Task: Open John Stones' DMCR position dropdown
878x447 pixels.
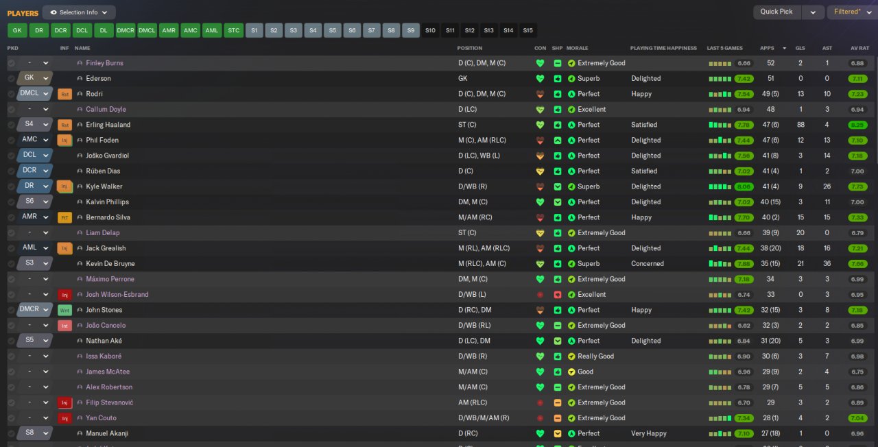Action: coord(35,310)
